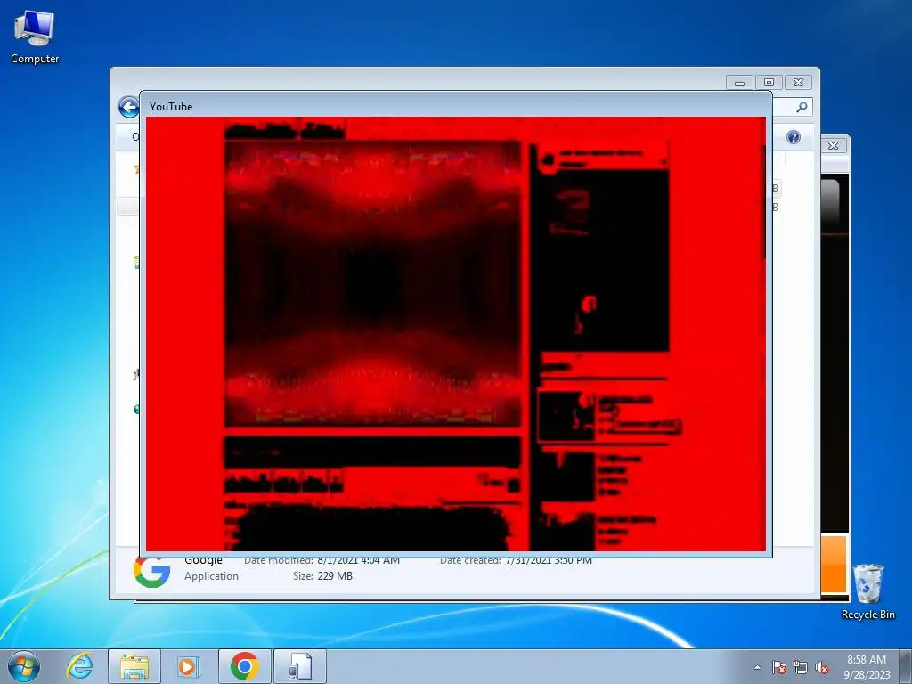Go back in the Explorer window
The image size is (912, 684).
coord(128,107)
